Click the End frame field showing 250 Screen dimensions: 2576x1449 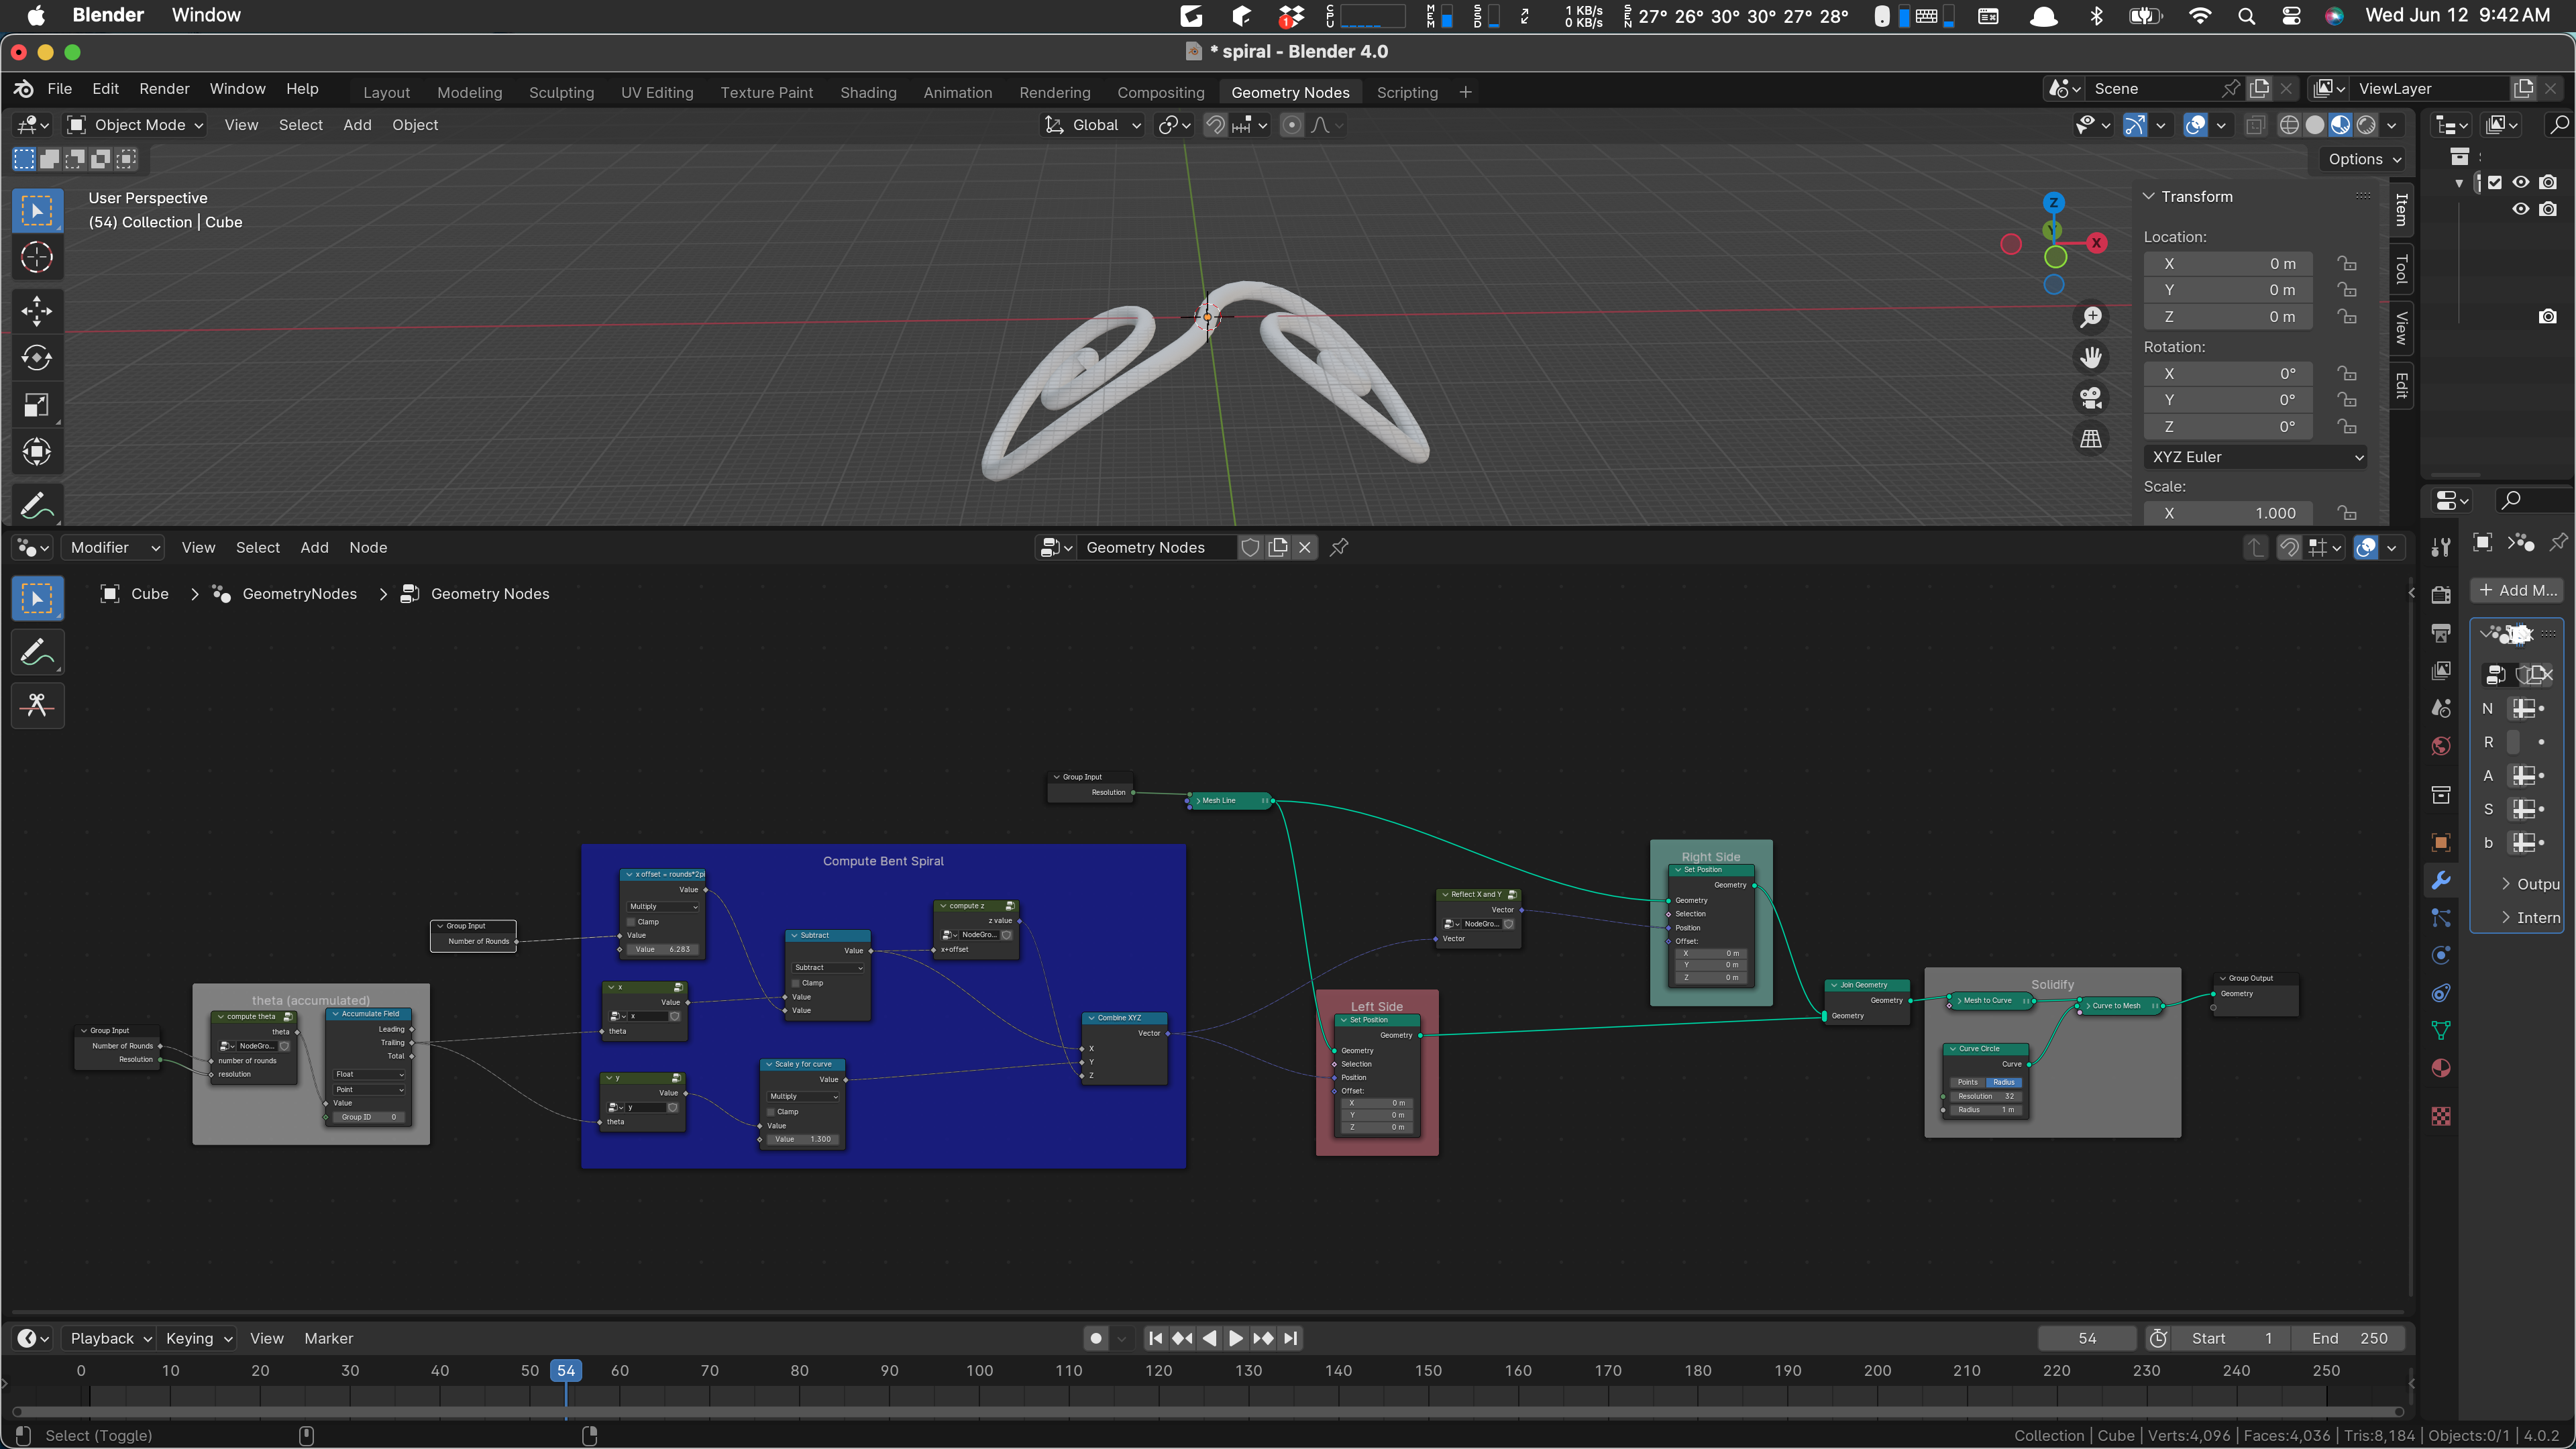(2349, 1338)
